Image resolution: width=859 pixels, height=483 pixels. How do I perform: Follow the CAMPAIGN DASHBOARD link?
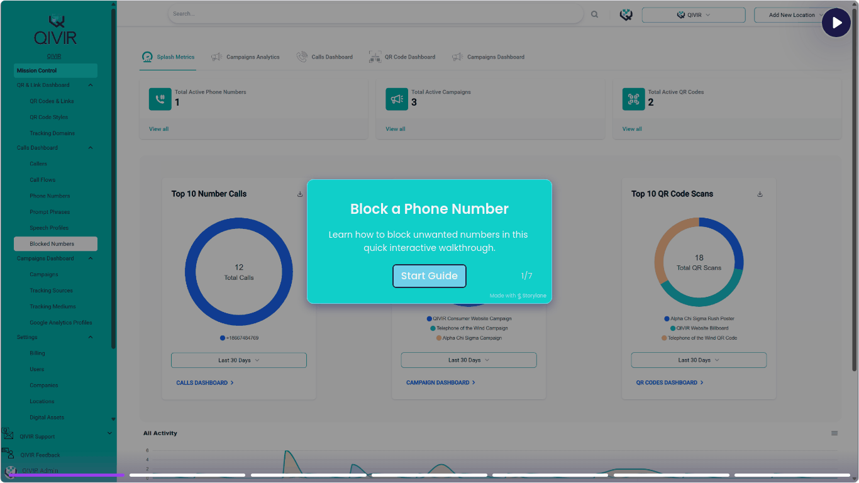click(x=441, y=382)
